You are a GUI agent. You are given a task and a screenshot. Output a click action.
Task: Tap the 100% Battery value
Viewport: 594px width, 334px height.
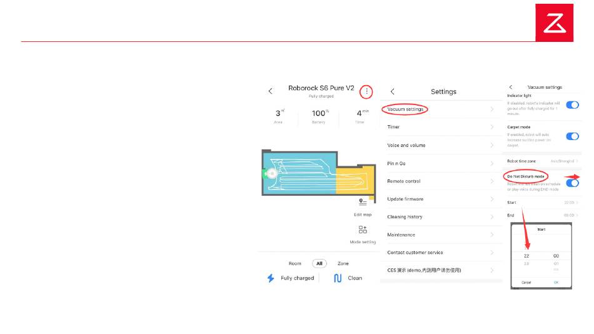(320, 113)
